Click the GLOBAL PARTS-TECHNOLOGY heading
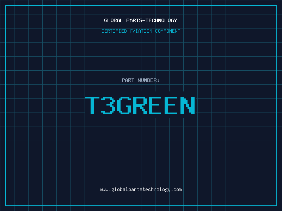Screen dimensions: 282x211 pos(141,20)
